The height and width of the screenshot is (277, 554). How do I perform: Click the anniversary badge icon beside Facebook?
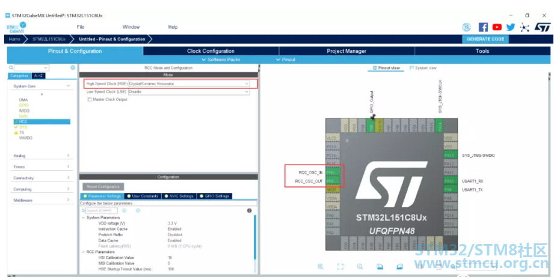tap(467, 27)
